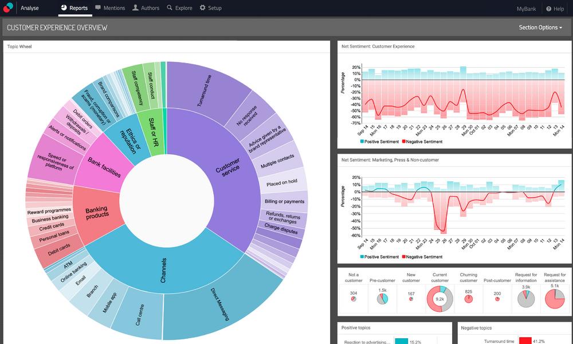Click the Current customer 9.2k donut chart
The width and height of the screenshot is (573, 344).
pyautogui.click(x=439, y=298)
